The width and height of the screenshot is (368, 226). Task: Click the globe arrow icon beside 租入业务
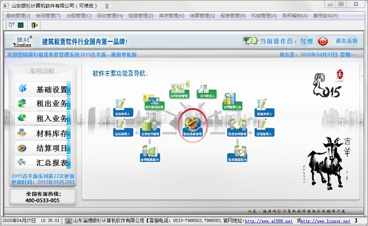[22, 118]
